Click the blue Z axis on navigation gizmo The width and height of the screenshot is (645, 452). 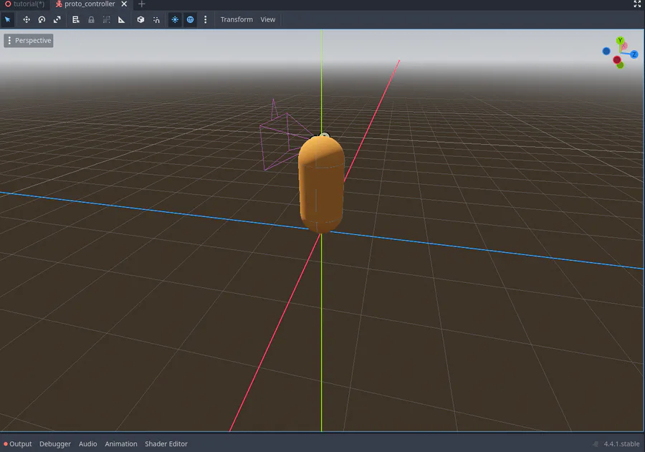tap(634, 54)
